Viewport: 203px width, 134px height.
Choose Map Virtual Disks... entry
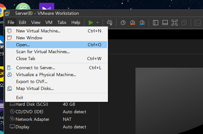[x=57, y=88]
